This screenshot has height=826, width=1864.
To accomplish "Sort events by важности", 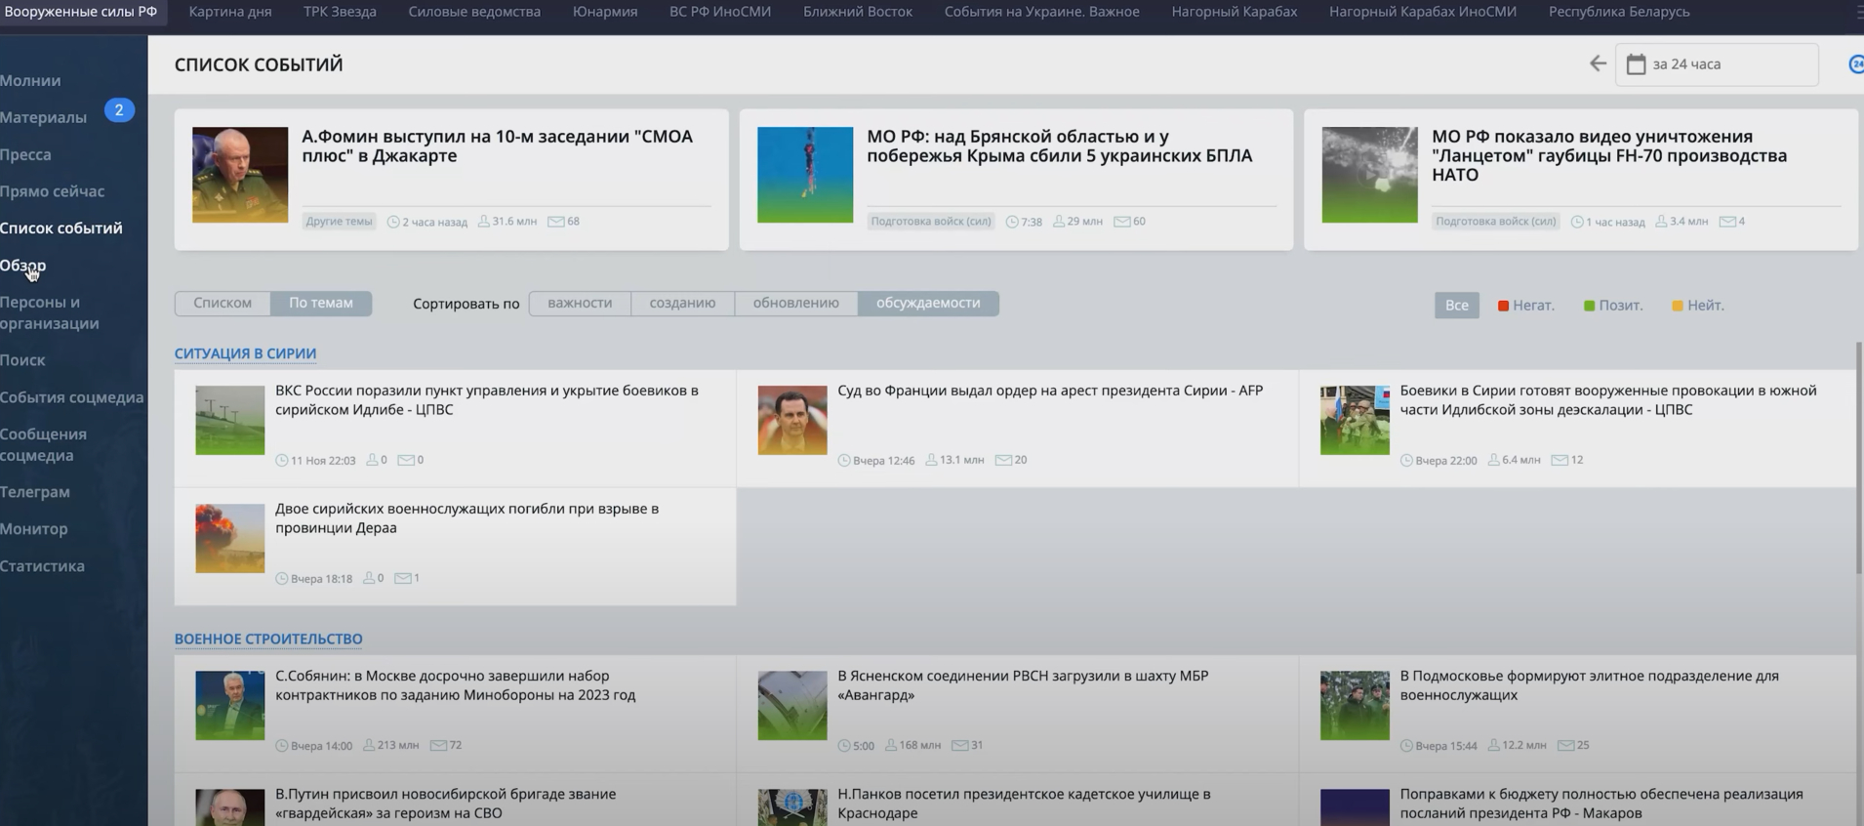I will (x=580, y=303).
